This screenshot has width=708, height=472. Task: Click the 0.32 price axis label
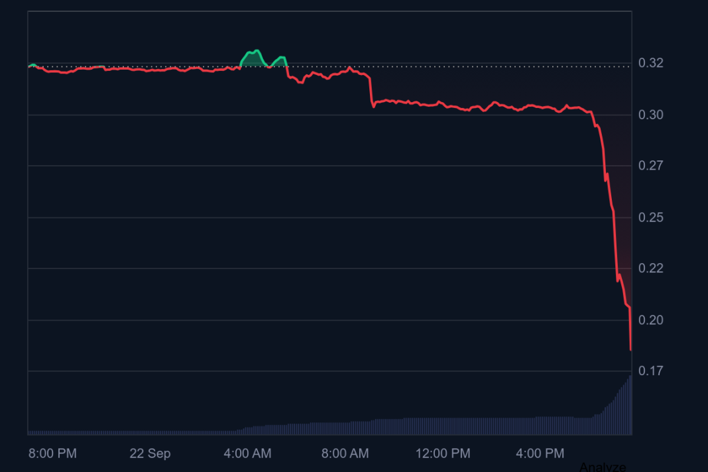coord(650,64)
